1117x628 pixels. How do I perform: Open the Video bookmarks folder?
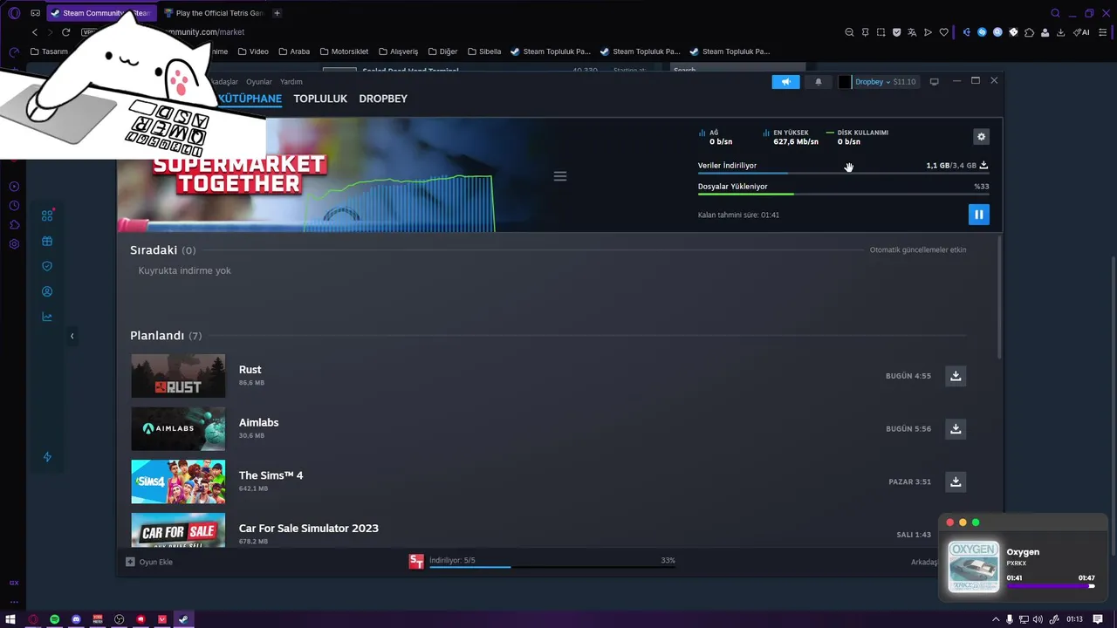(253, 51)
